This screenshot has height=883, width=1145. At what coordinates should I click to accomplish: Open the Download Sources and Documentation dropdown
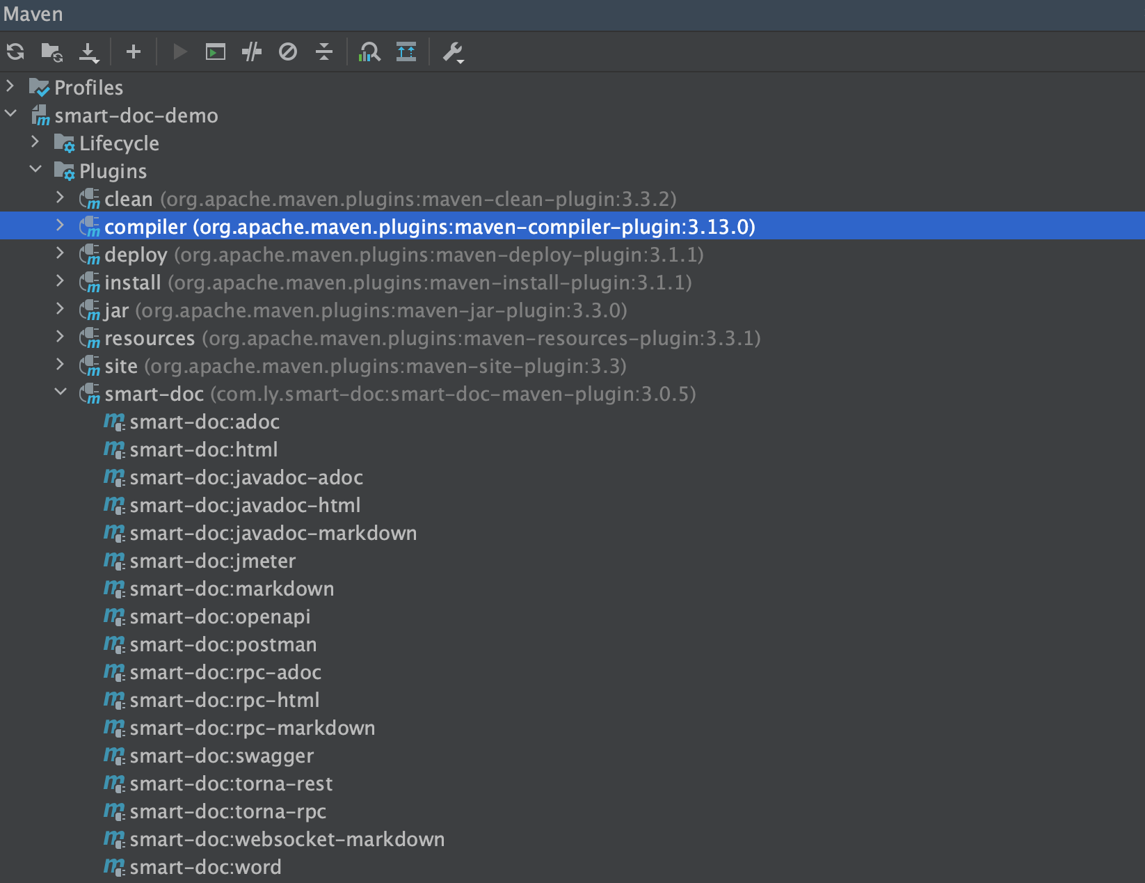(x=89, y=52)
